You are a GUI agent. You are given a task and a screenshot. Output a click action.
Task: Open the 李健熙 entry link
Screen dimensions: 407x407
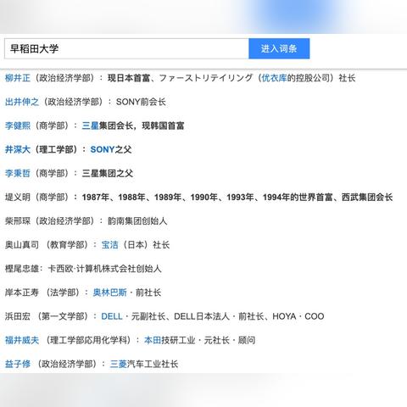[x=18, y=125]
